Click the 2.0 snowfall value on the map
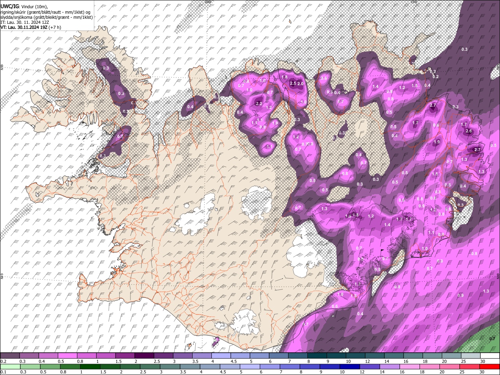The image size is (500, 375). 301,84
